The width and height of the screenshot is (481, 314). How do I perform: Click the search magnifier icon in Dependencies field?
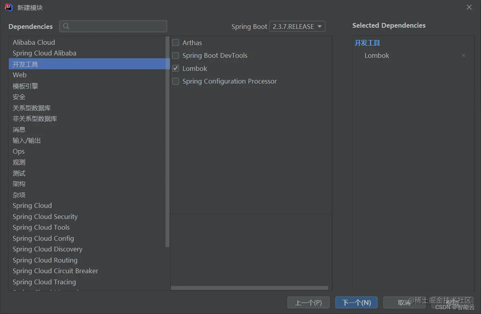click(66, 26)
